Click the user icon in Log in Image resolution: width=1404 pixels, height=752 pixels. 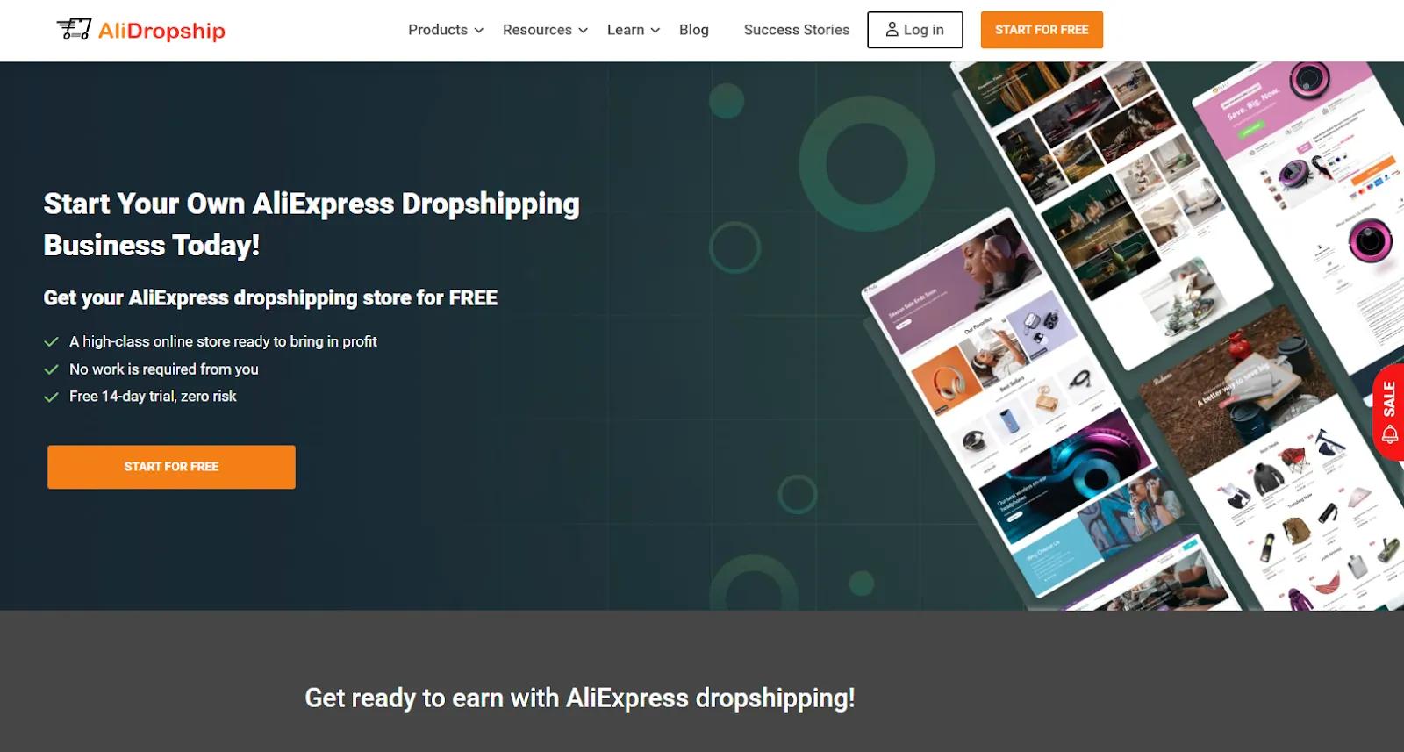pos(892,30)
